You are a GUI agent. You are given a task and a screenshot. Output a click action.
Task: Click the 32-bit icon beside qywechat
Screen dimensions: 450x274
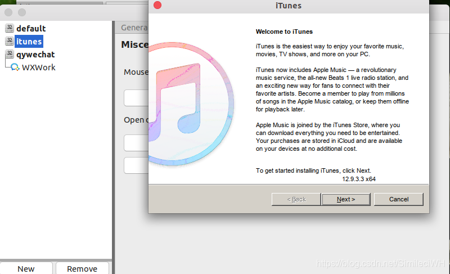pos(10,54)
